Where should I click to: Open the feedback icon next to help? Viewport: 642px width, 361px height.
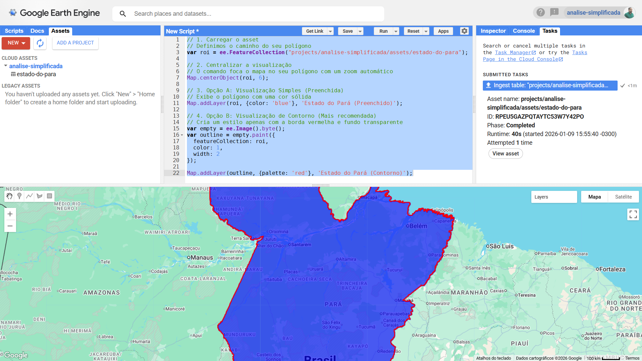click(555, 12)
